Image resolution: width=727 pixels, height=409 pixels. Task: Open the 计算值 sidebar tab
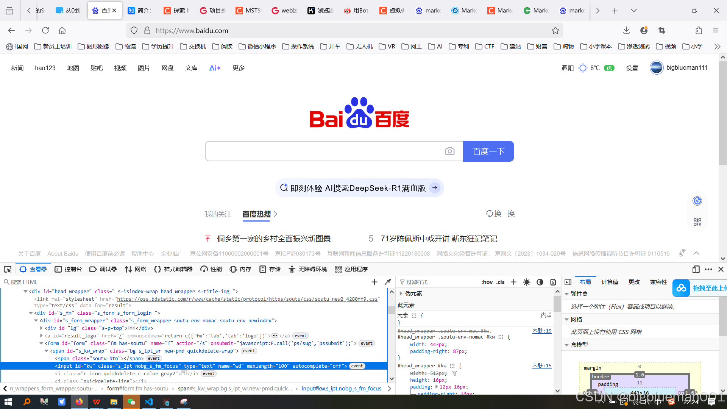[x=610, y=282]
